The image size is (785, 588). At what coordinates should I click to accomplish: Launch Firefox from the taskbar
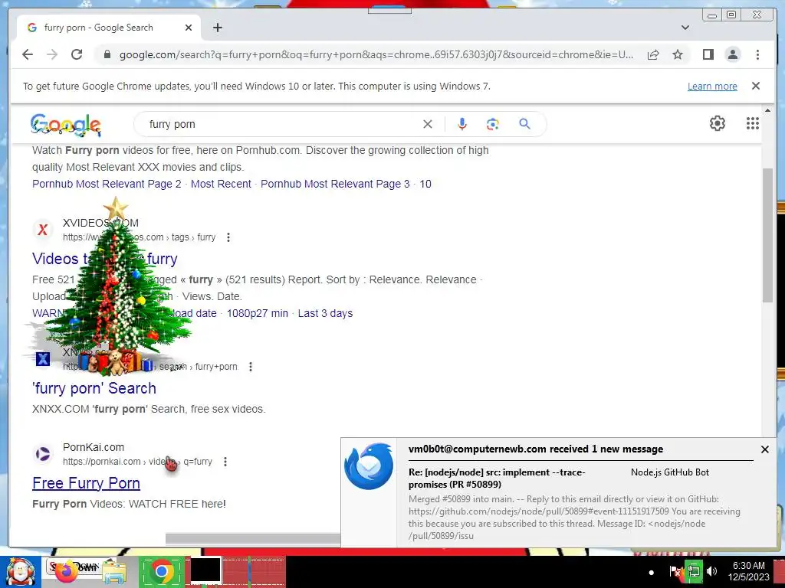67,571
